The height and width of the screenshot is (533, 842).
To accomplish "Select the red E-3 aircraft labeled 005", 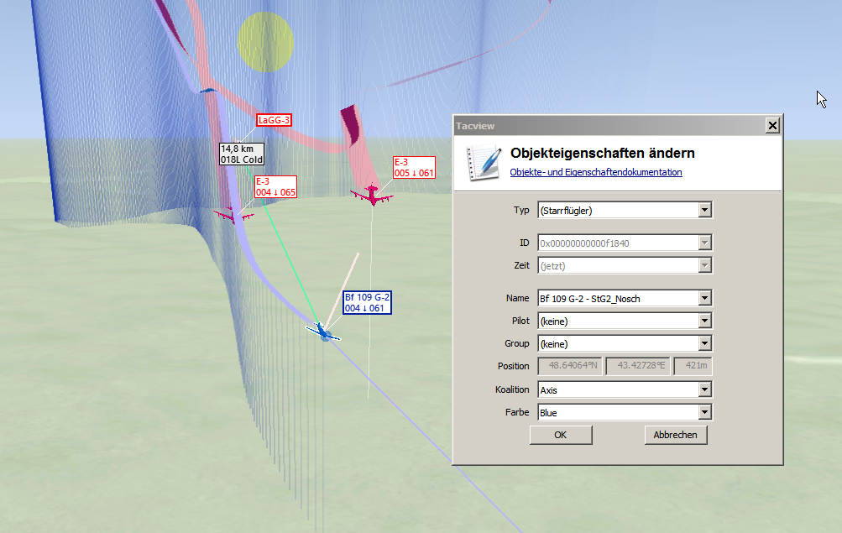I will pyautogui.click(x=372, y=196).
